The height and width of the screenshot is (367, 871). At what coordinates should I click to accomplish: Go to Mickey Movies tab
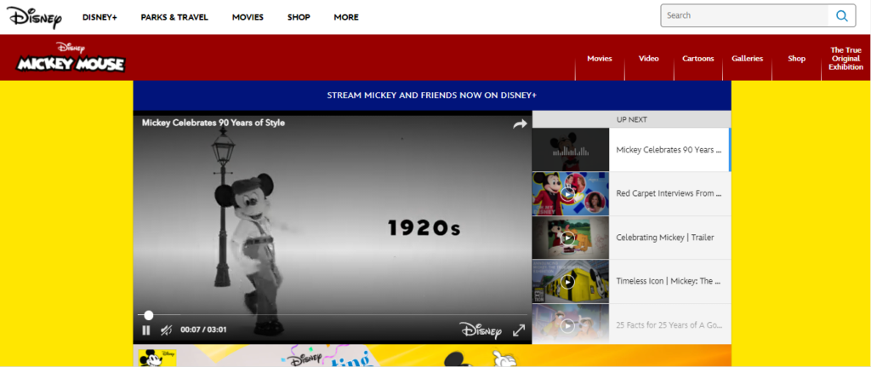pos(600,59)
